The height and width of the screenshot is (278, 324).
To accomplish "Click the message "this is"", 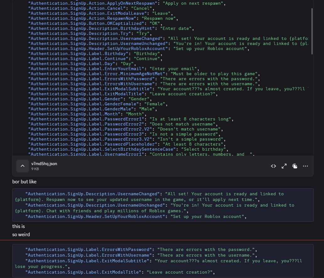I will [x=19, y=226].
